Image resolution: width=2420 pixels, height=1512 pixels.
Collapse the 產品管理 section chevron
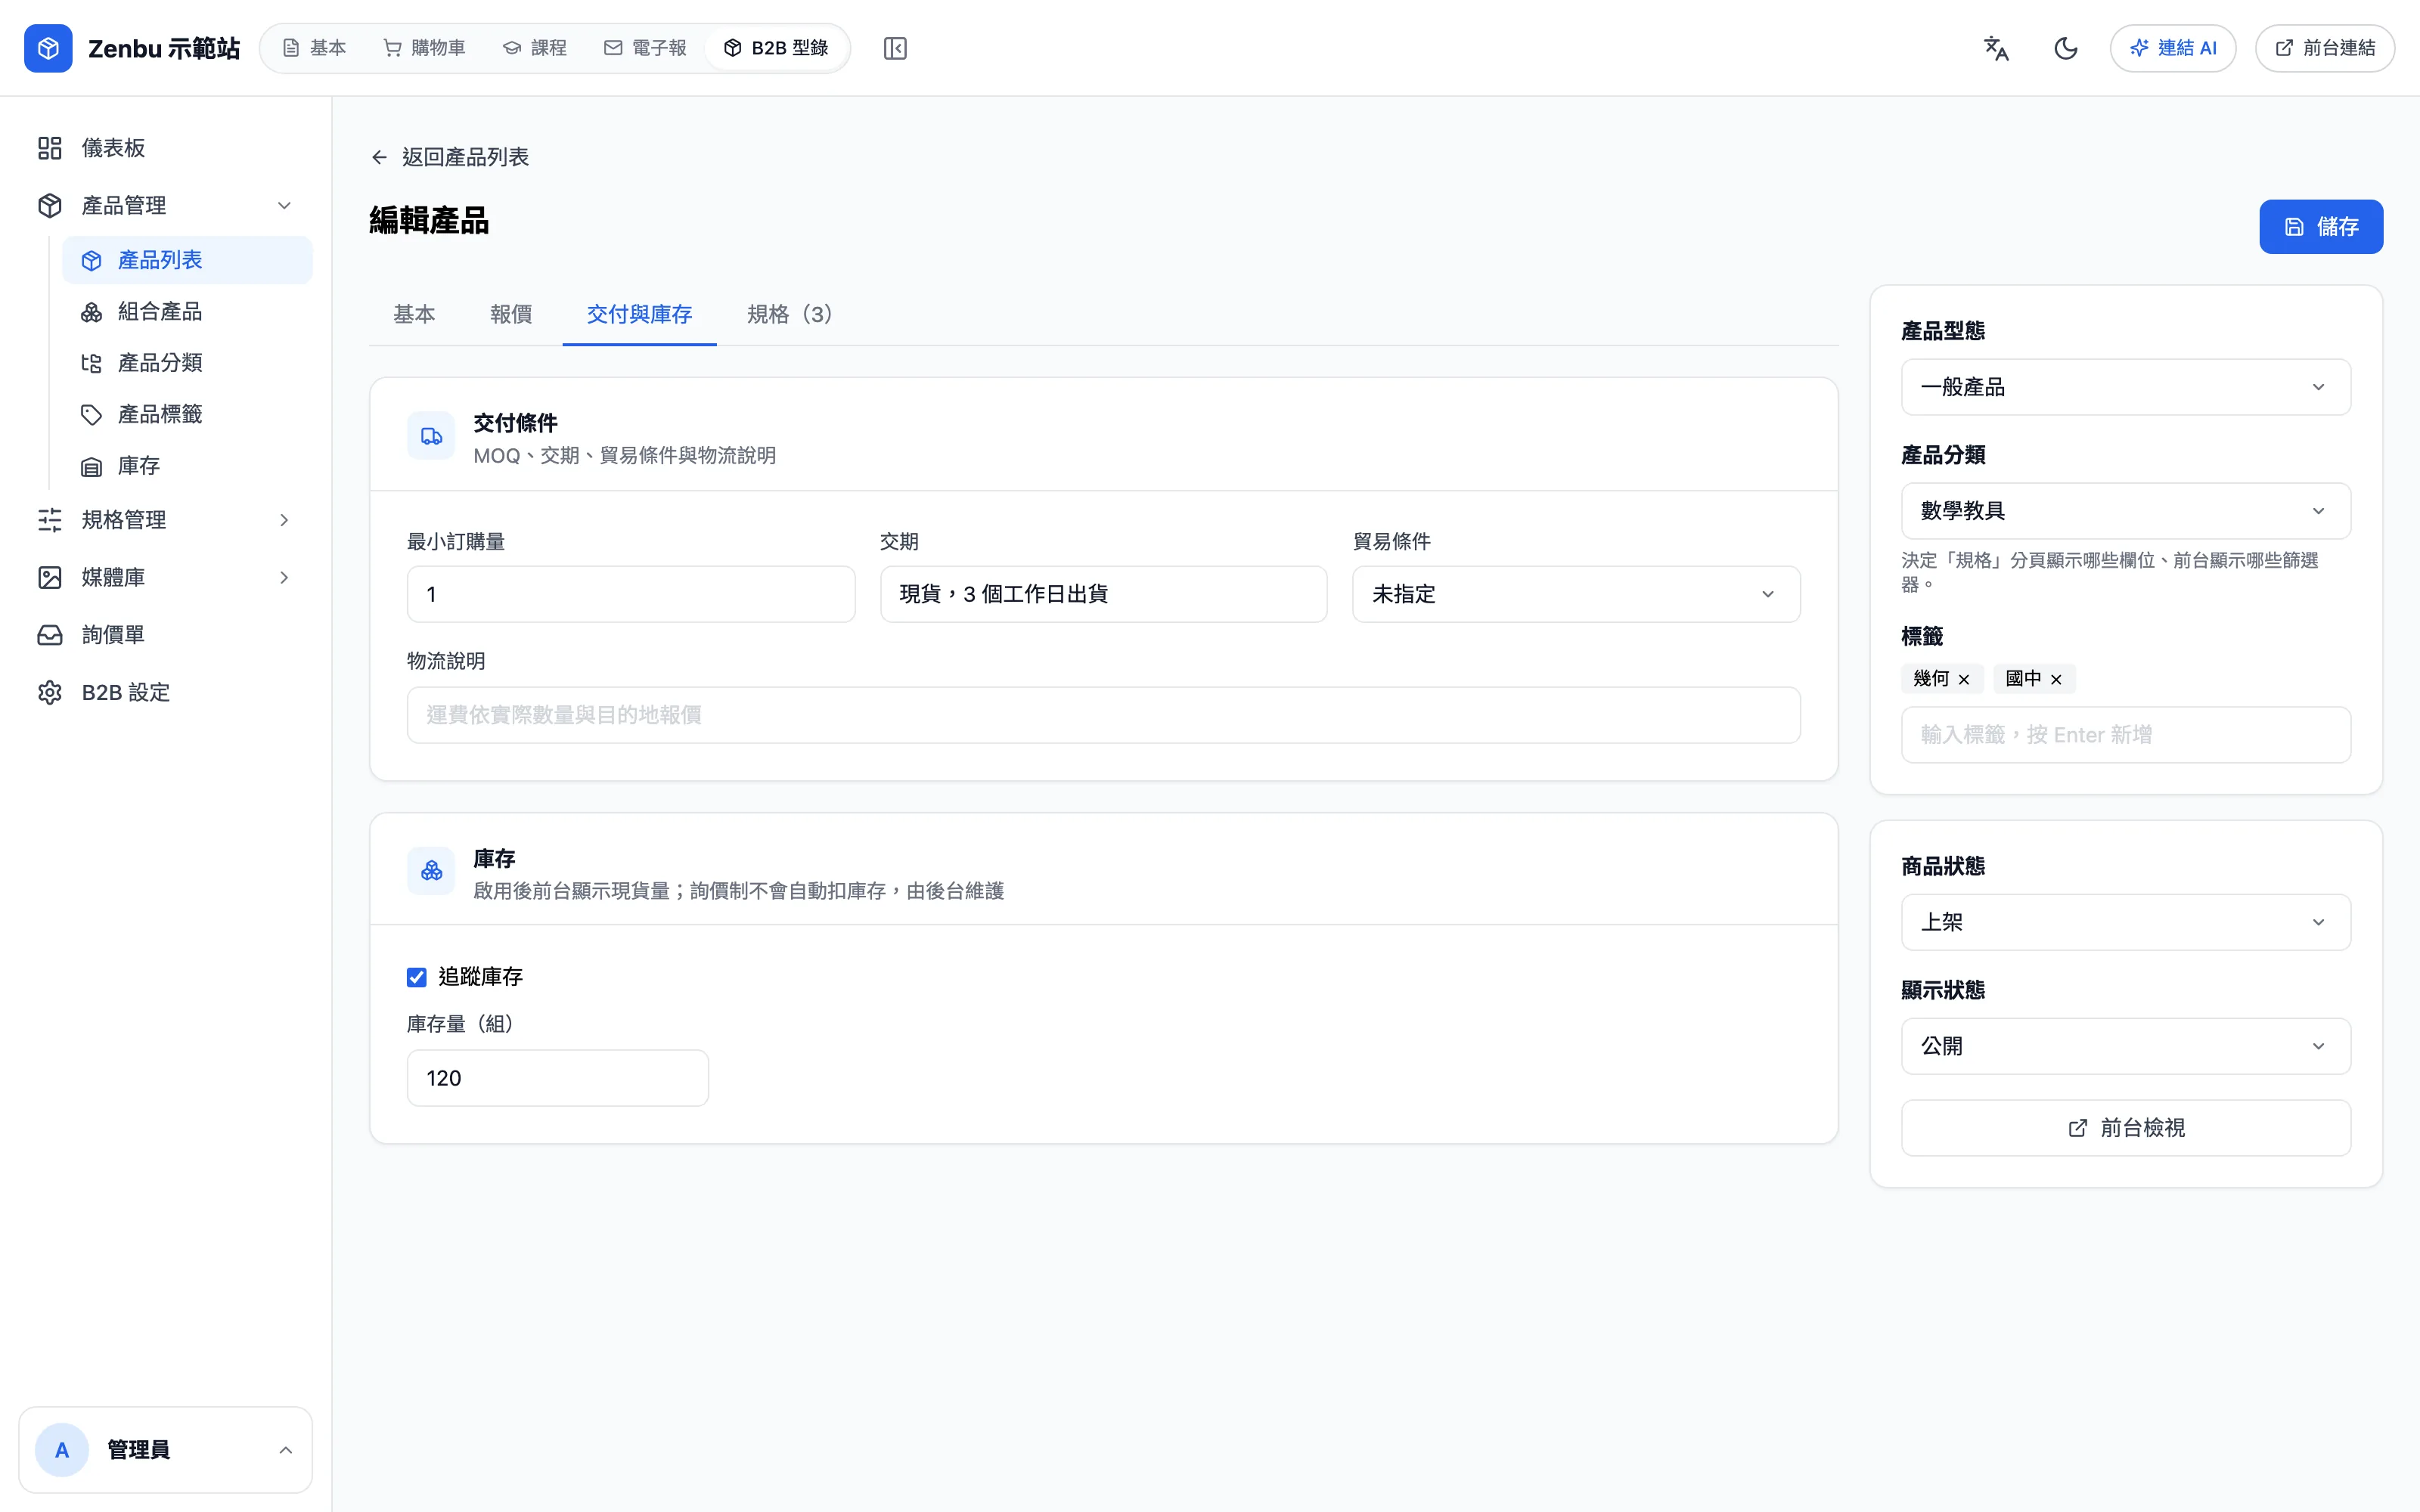[284, 206]
